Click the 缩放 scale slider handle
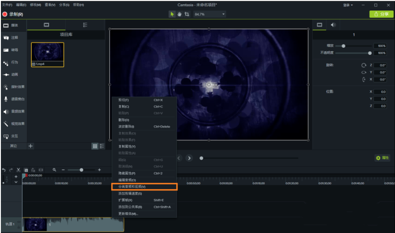395x233 pixels. [x=343, y=46]
